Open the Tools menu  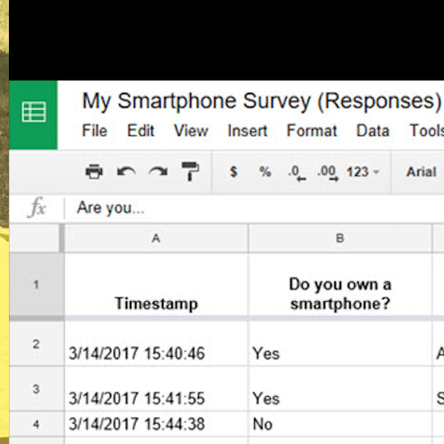coord(426,131)
